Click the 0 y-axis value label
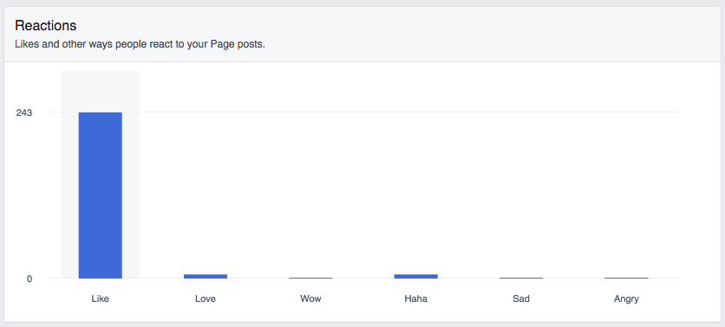The width and height of the screenshot is (725, 327). (x=29, y=279)
